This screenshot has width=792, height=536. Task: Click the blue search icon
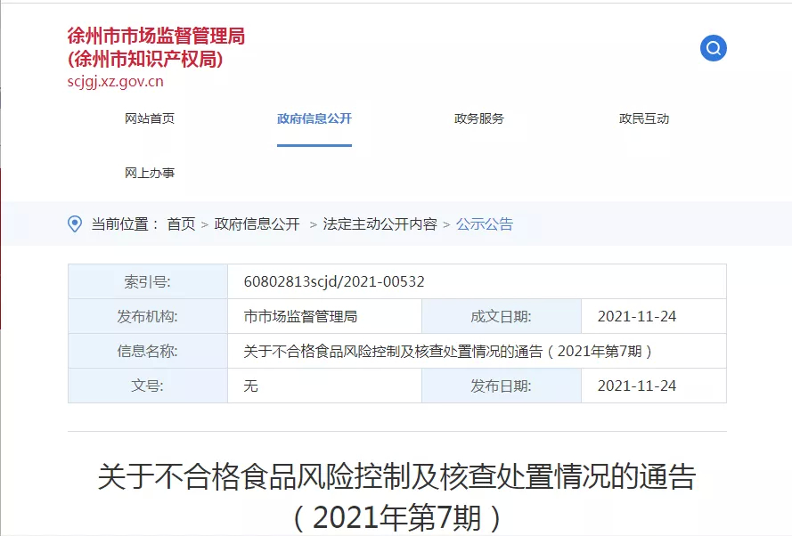[x=714, y=48]
